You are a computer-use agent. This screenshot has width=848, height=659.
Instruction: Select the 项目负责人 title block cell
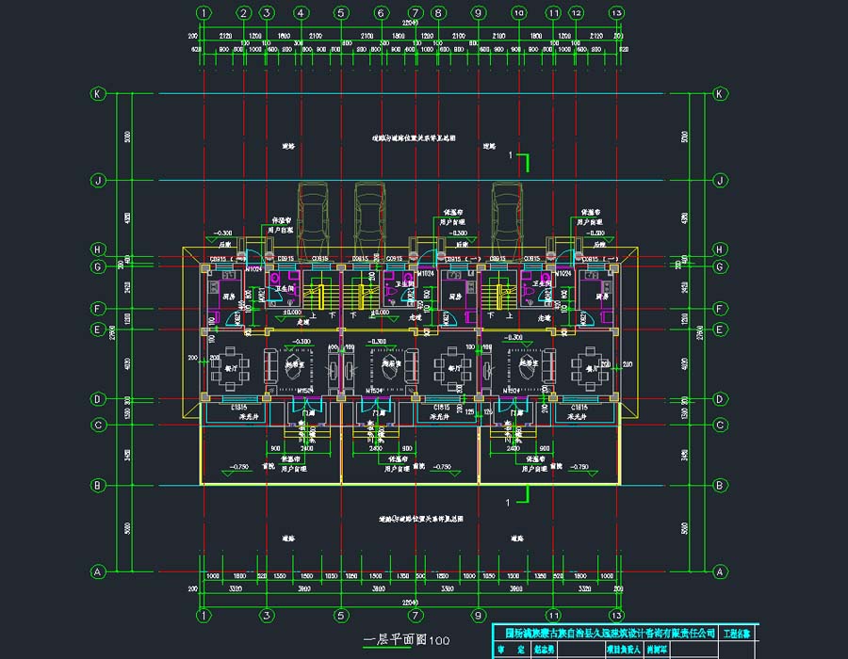pos(623,650)
